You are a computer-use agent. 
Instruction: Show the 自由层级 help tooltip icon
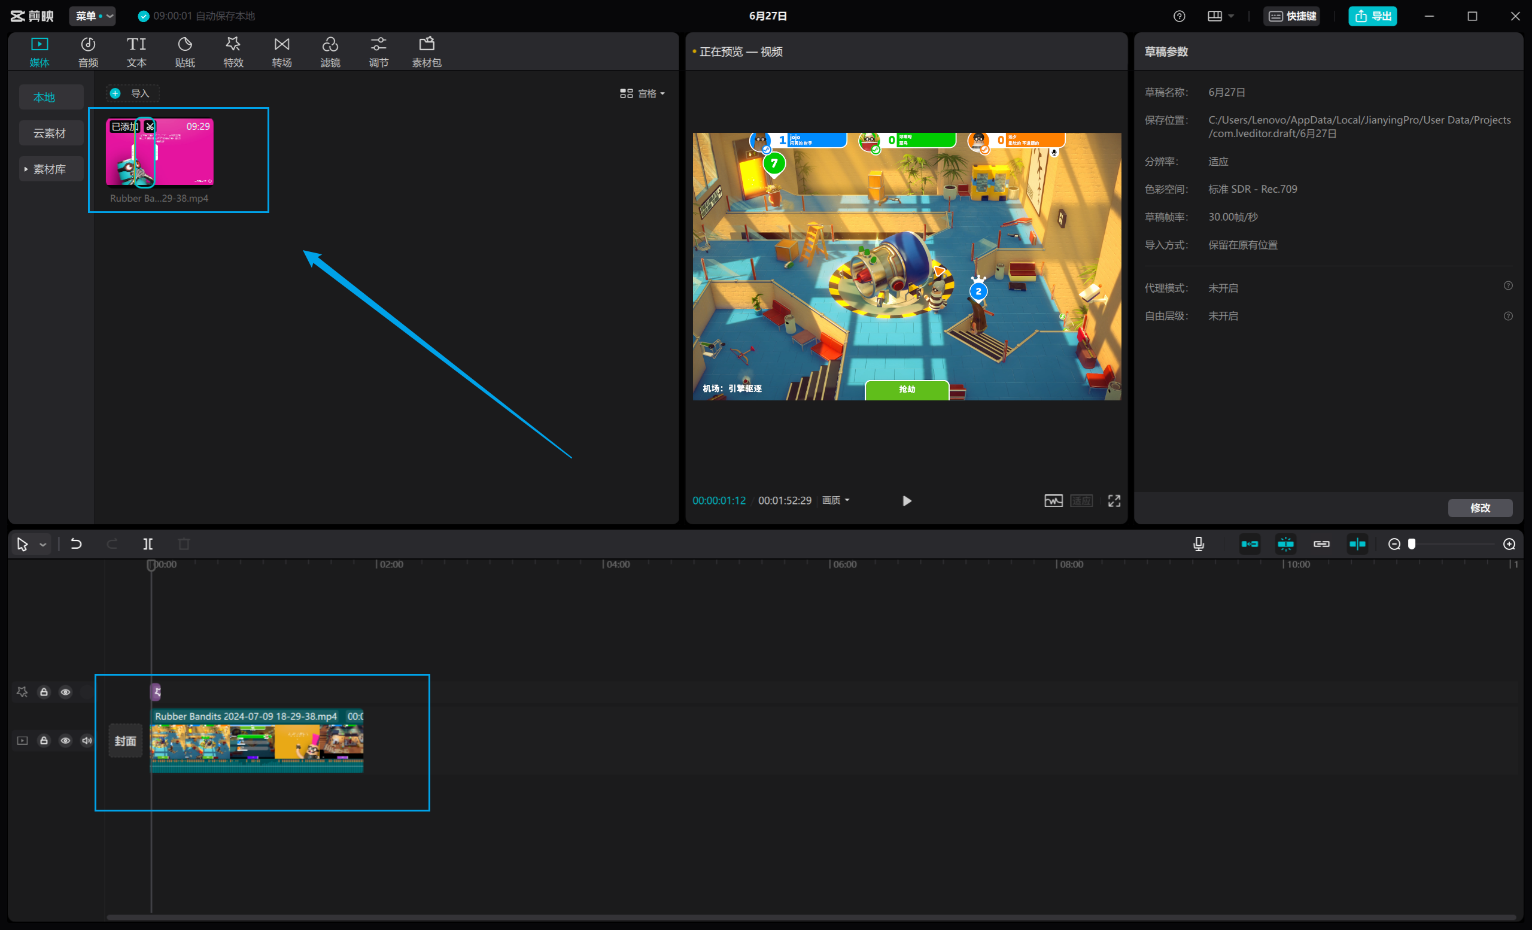[1507, 316]
